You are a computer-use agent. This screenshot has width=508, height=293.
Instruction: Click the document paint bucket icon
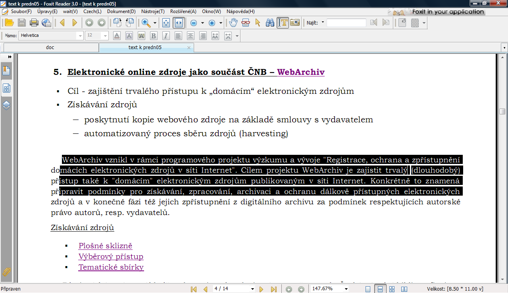pos(402,23)
